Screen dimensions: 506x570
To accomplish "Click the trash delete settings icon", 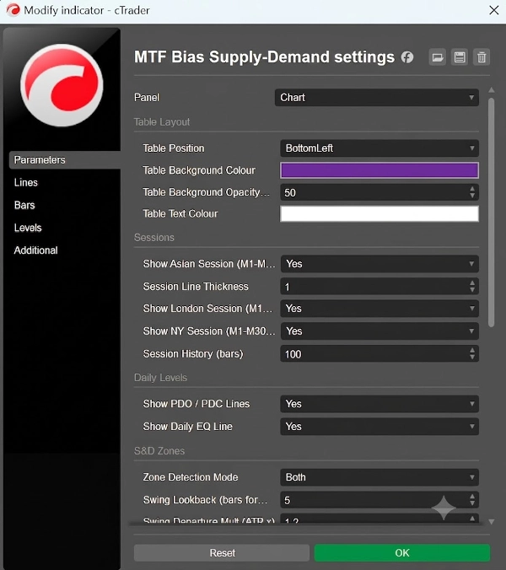I will coord(482,57).
